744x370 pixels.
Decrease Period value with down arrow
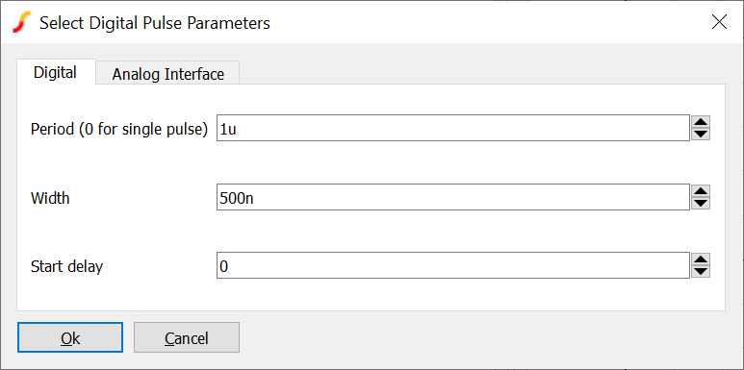pos(701,135)
